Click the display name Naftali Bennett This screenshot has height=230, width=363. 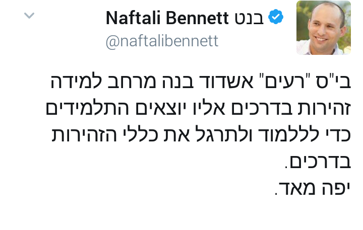tap(167, 18)
